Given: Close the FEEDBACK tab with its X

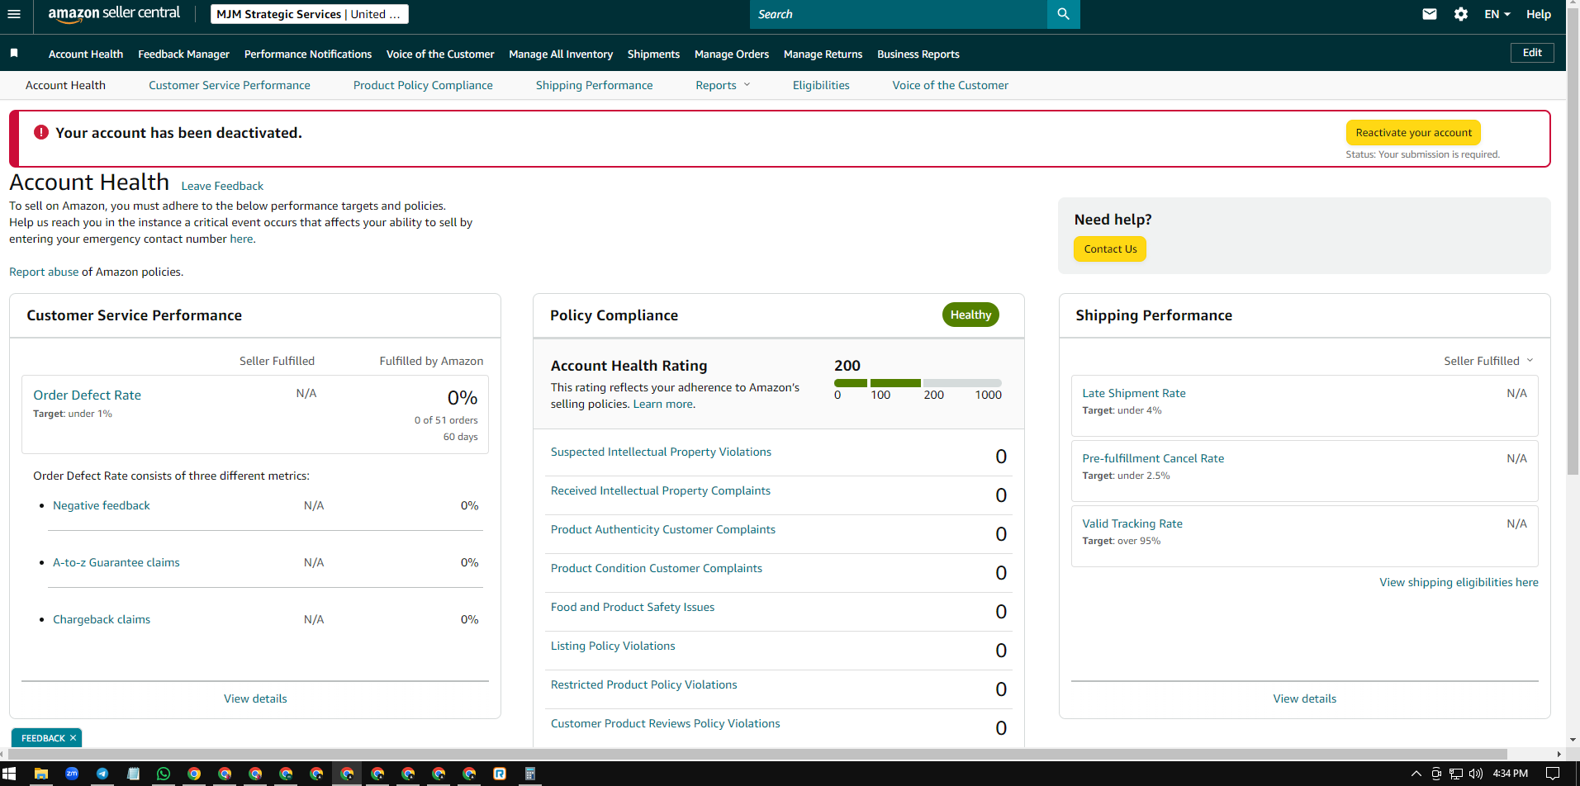Looking at the screenshot, I should [73, 738].
